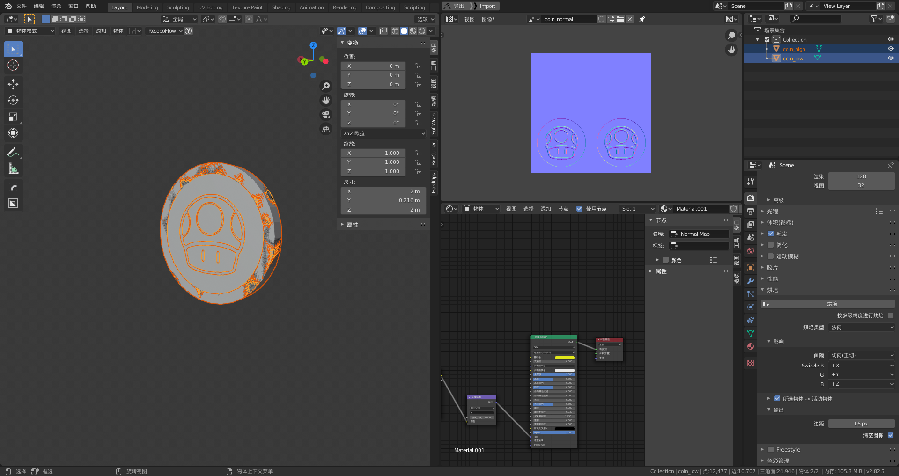Screen dimensions: 899x476
Task: Toggle camera view icon in viewport
Action: point(326,115)
